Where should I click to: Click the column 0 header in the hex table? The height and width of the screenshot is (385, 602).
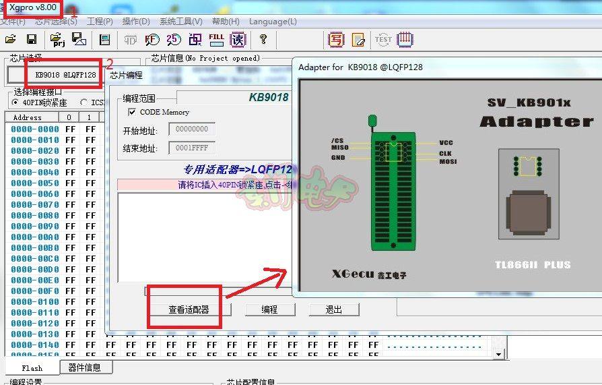coord(69,117)
